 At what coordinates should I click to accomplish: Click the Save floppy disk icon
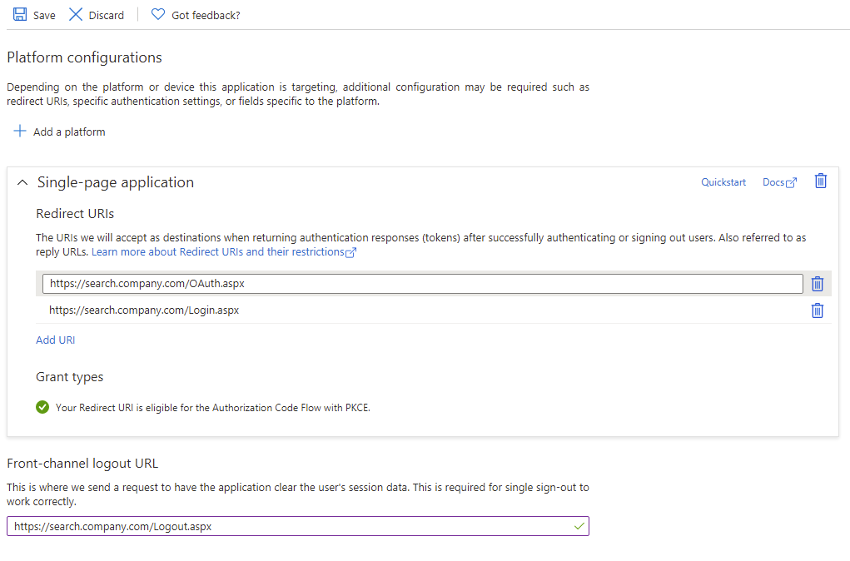click(20, 15)
